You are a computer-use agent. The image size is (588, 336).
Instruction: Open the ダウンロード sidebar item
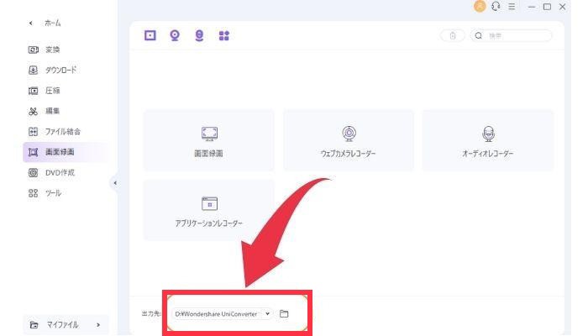[60, 70]
